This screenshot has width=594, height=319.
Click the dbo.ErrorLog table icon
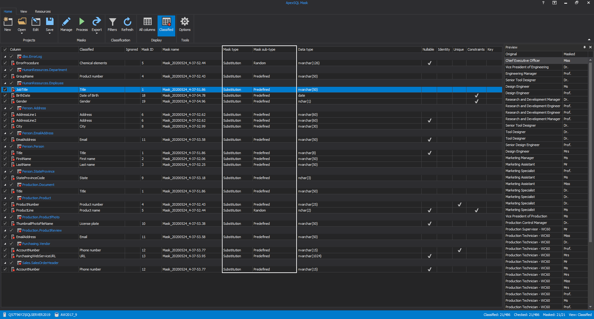click(19, 57)
